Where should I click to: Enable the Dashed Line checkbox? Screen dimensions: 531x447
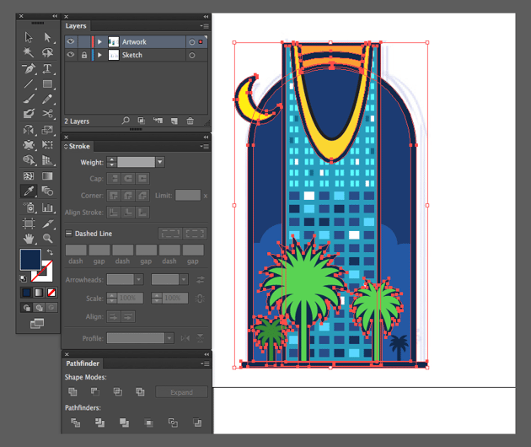[x=68, y=233]
